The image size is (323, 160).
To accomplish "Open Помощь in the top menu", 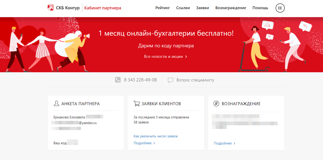I will [x=260, y=8].
